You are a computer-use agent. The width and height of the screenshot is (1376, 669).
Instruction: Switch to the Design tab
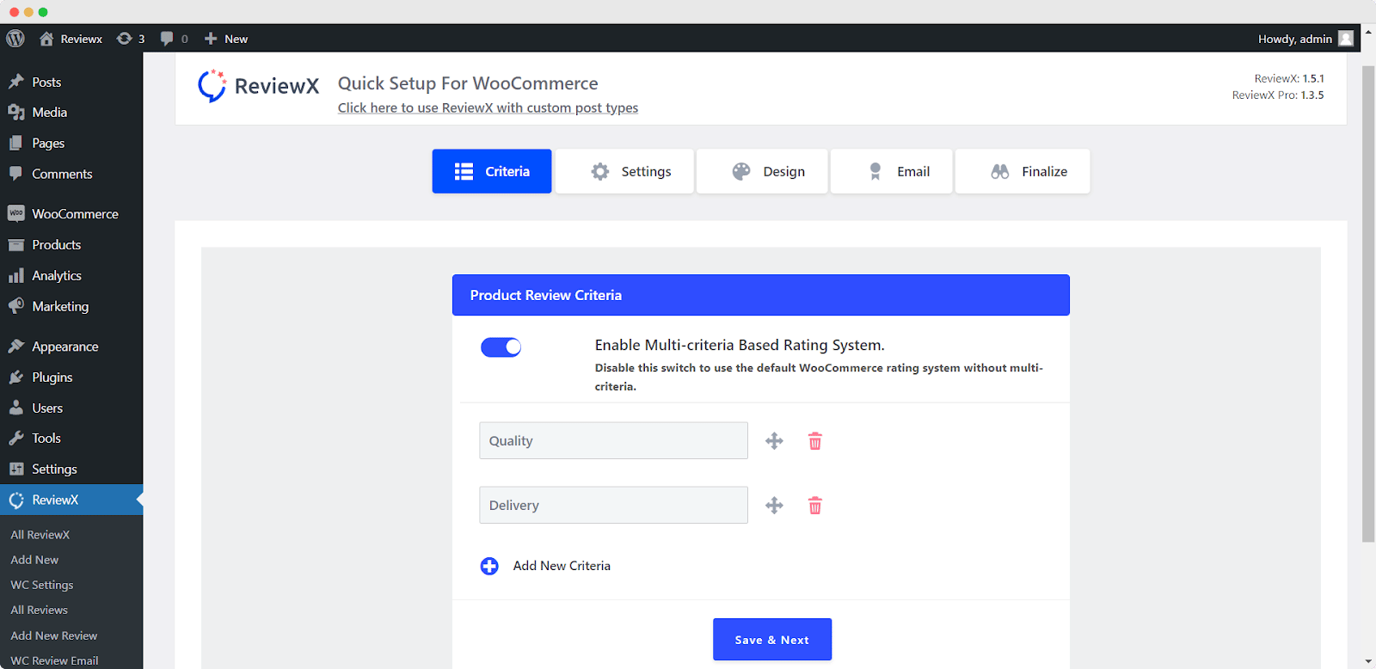762,171
